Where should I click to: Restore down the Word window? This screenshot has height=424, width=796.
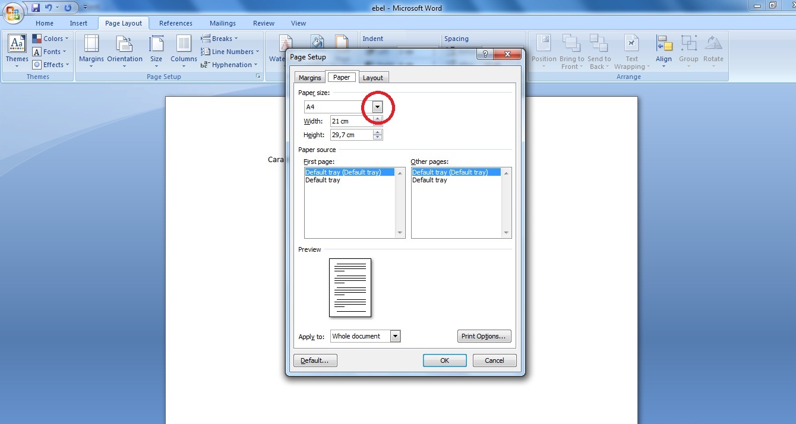click(773, 5)
